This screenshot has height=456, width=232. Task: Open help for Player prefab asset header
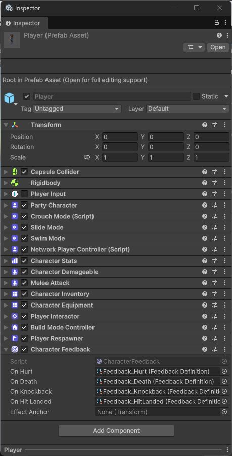pyautogui.click(x=219, y=35)
